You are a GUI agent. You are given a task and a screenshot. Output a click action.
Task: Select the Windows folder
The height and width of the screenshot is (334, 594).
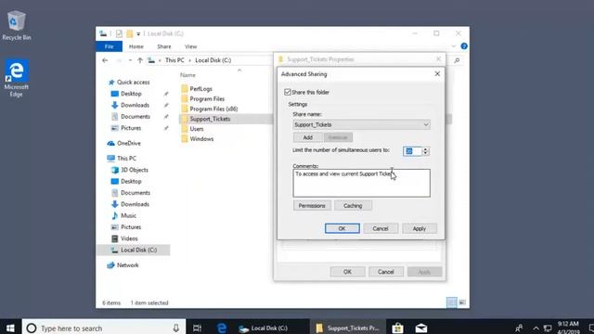(201, 139)
